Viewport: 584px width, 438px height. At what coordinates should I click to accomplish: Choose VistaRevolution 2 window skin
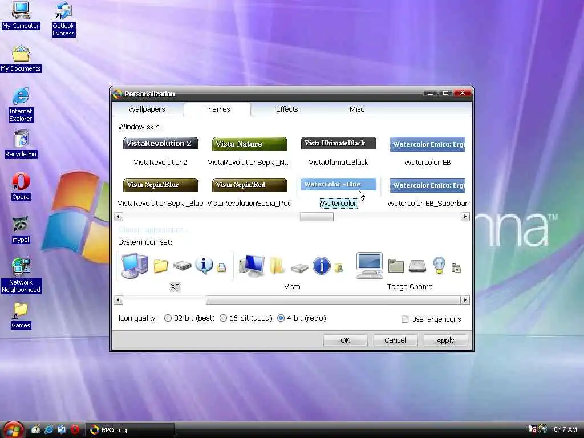pyautogui.click(x=160, y=143)
